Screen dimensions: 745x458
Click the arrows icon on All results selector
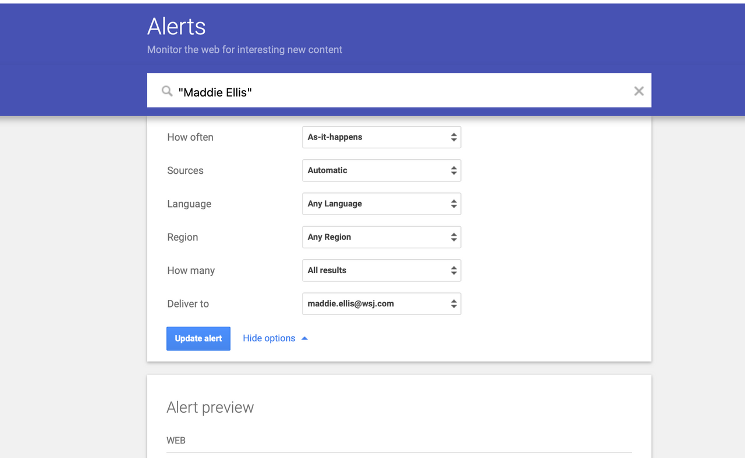click(453, 270)
